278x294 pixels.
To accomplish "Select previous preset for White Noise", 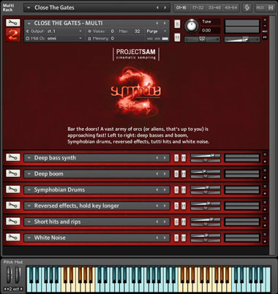I will [157, 238].
